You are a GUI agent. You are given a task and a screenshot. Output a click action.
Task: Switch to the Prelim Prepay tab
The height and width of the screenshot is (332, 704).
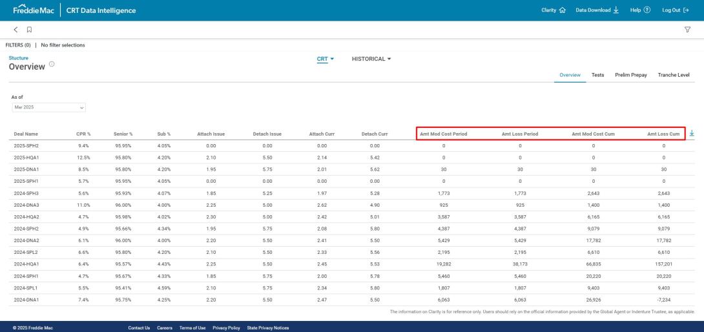click(631, 75)
